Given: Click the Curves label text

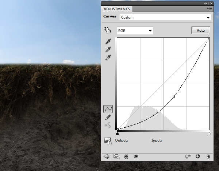Looking at the screenshot, I should 109,16.
